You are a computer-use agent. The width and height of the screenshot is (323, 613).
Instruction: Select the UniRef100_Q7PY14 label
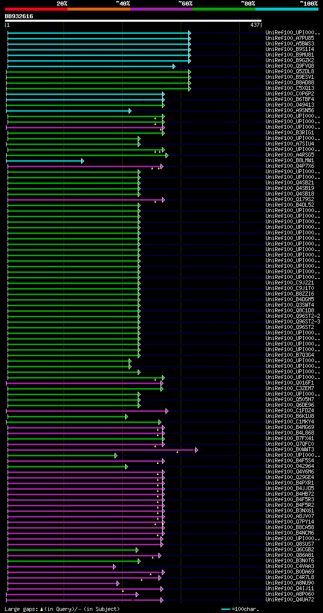290,522
